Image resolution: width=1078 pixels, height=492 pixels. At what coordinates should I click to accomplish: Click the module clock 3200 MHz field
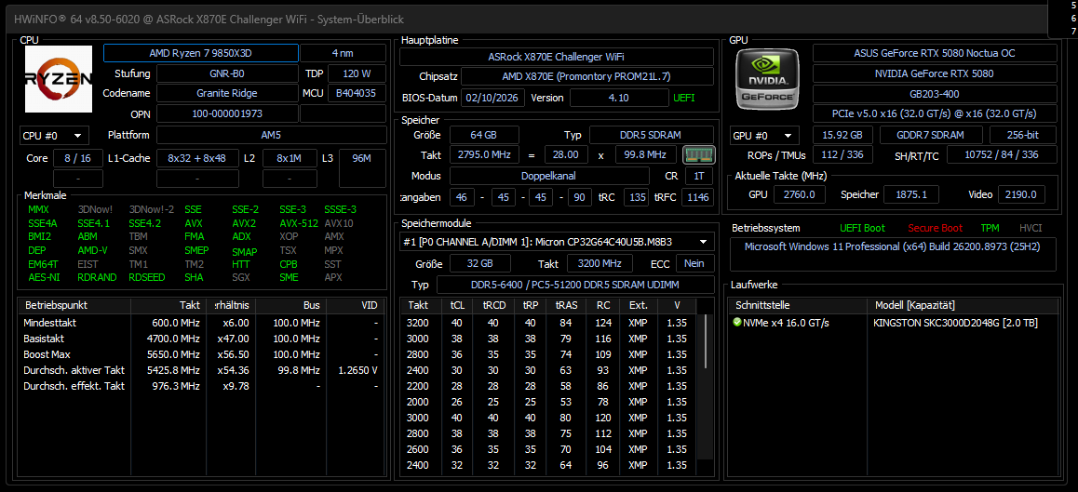pyautogui.click(x=599, y=263)
